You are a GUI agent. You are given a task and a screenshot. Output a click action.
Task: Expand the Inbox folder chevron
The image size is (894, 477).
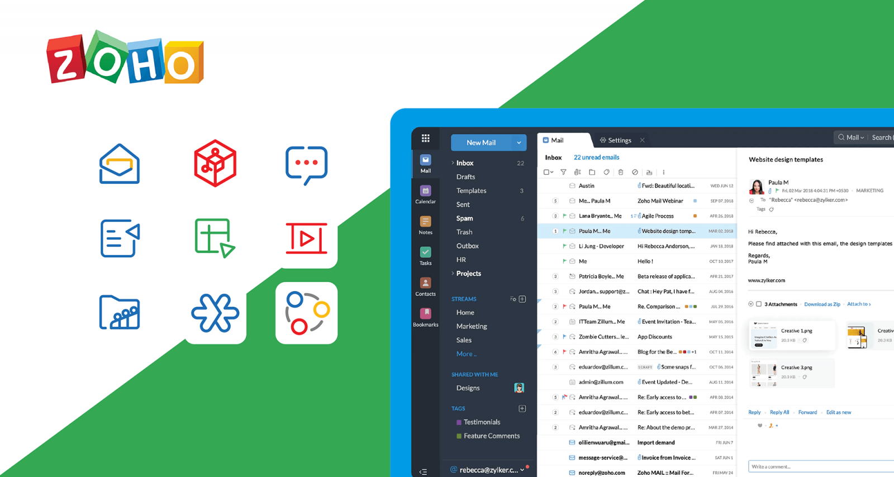(453, 163)
